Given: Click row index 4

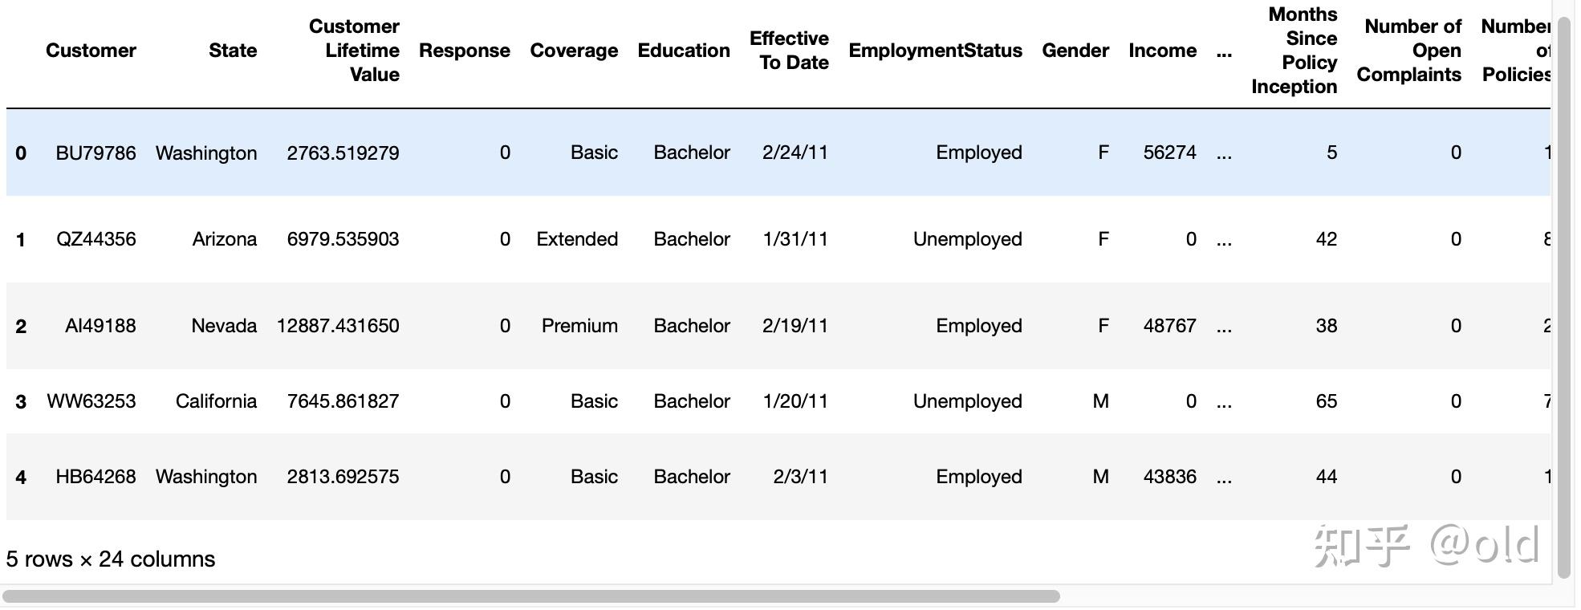Looking at the screenshot, I should pyautogui.click(x=21, y=478).
